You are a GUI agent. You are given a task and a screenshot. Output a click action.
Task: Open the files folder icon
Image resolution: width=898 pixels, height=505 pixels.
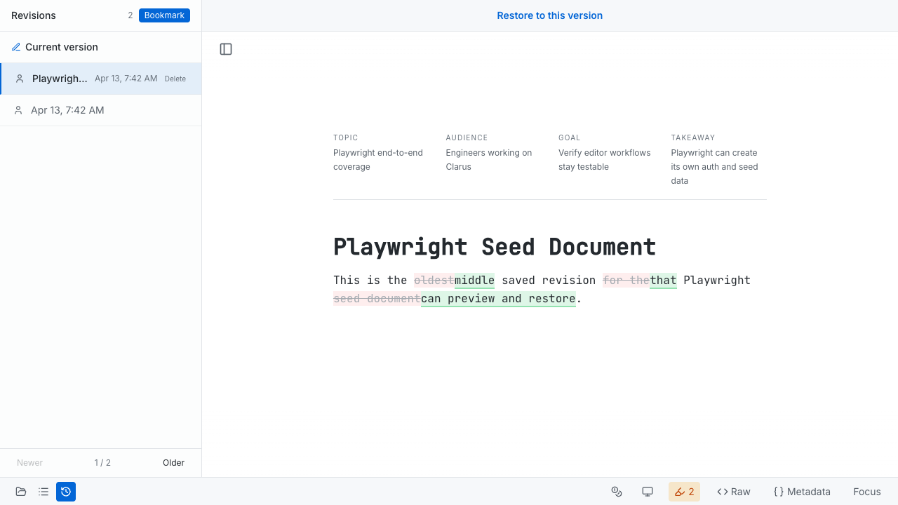pyautogui.click(x=21, y=492)
